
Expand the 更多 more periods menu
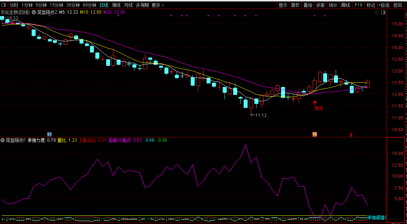pyautogui.click(x=158, y=5)
